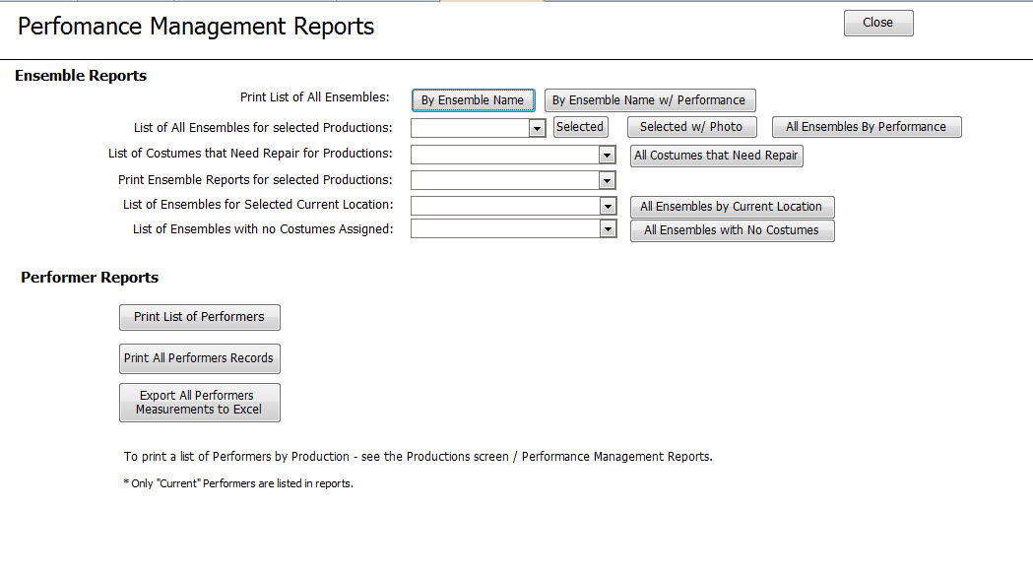Click All Costumes that Need Repair
This screenshot has width=1033, height=571.
tap(716, 156)
